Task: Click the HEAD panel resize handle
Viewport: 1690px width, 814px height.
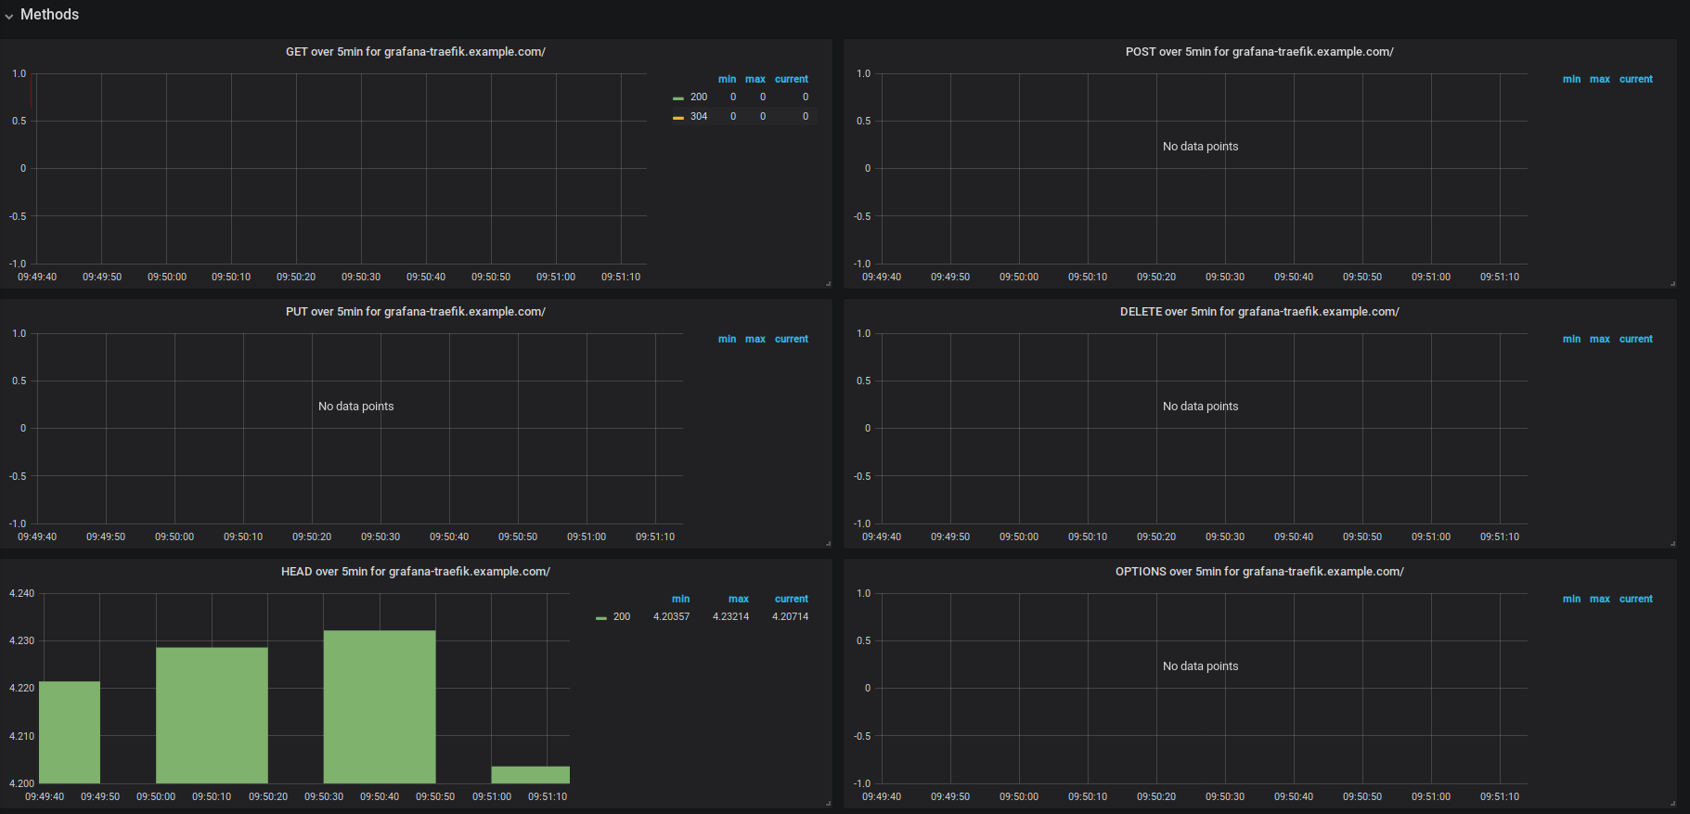Action: [x=828, y=803]
